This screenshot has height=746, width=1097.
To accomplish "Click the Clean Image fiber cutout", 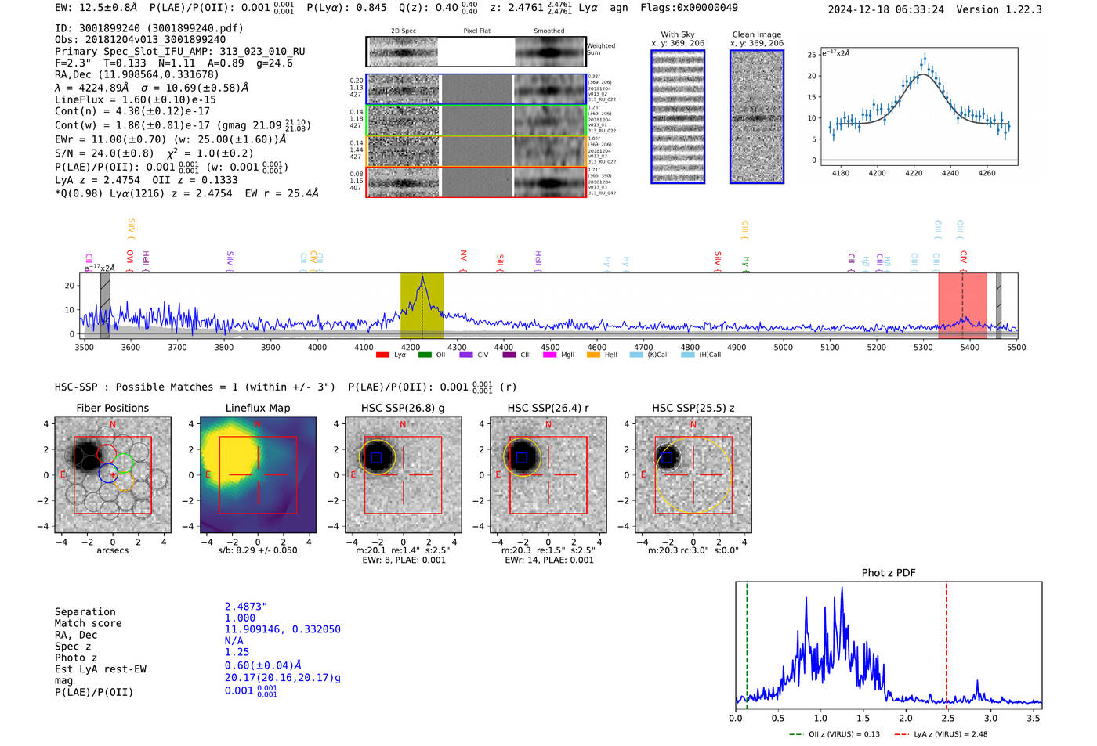I will tap(757, 117).
